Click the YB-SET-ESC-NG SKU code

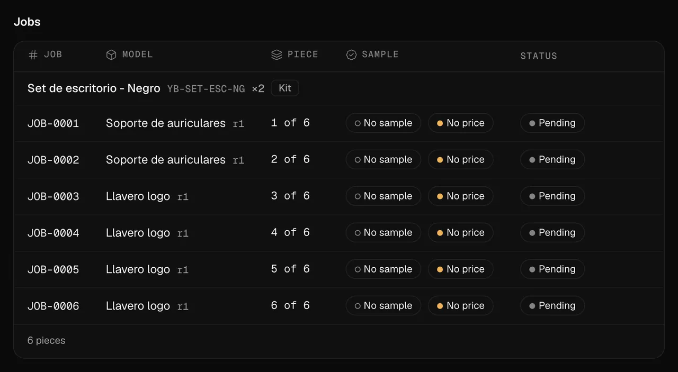coord(206,89)
